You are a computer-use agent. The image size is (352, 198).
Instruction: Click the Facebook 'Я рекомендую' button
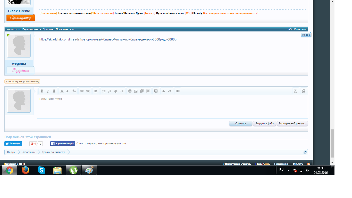click(63, 144)
